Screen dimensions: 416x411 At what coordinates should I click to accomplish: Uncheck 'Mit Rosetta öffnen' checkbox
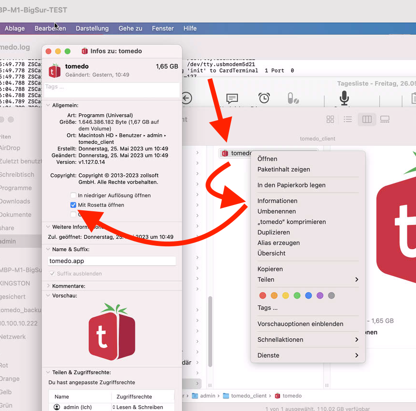(73, 205)
